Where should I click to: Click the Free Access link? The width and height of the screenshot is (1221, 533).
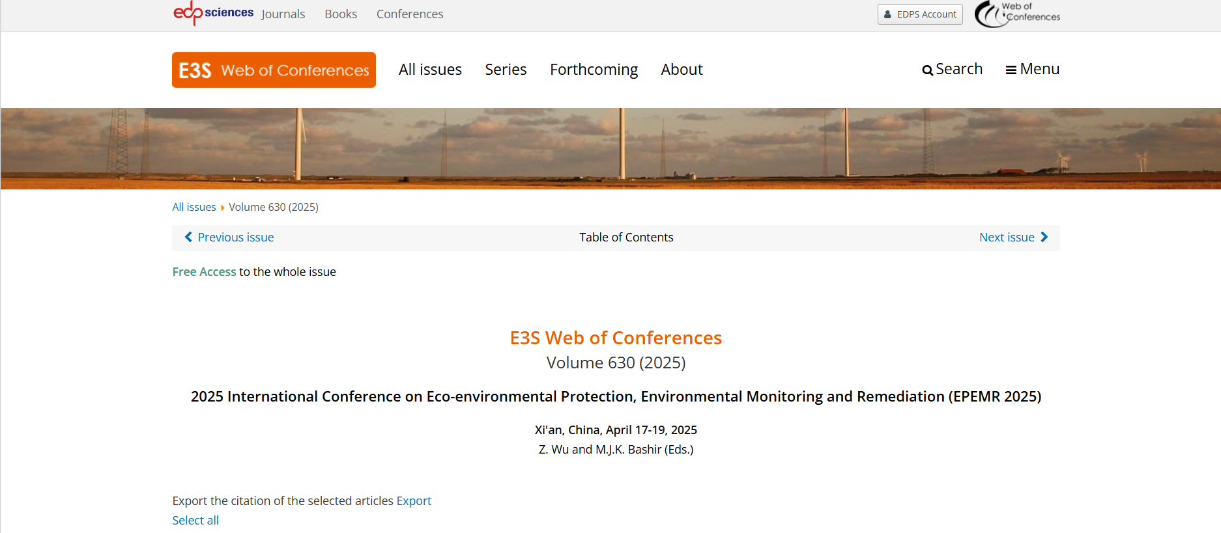tap(204, 271)
